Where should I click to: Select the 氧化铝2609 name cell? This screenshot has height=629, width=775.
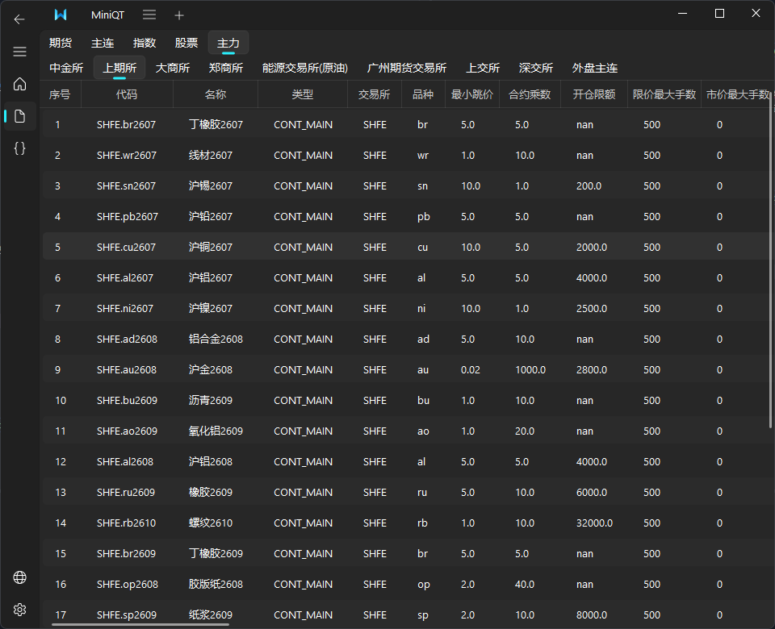(216, 431)
